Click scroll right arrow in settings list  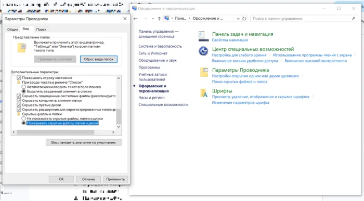pos(113,132)
